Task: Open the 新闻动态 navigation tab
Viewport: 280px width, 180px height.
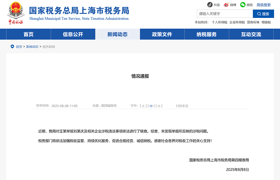Action: (117, 34)
